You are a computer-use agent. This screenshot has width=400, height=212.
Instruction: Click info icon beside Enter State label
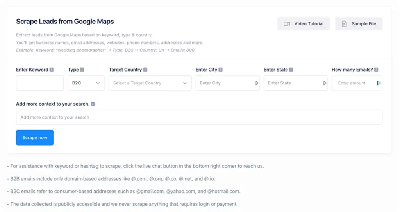(x=291, y=70)
